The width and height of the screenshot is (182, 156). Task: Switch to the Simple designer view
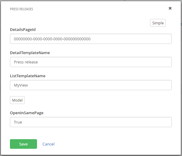[x=158, y=23]
